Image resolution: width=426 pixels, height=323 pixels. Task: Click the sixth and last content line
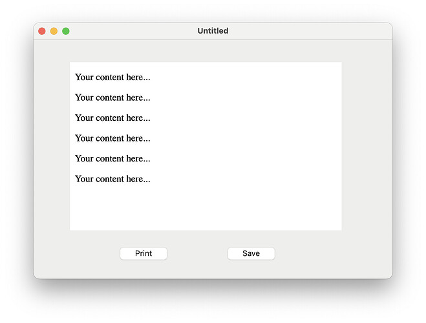click(112, 179)
